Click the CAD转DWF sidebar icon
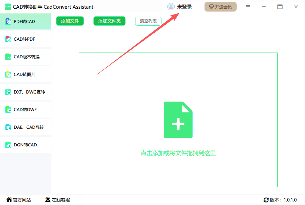Screen dimensions: 305x205 click(8, 110)
